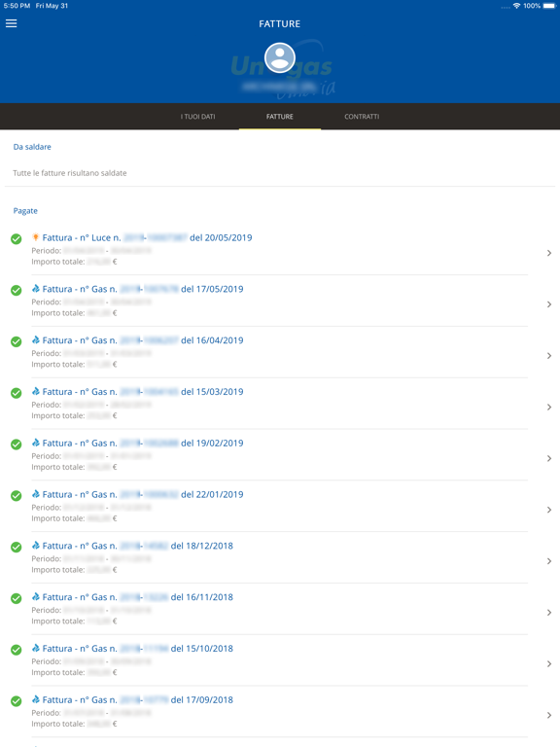
Task: Click gas flame icon on 18/12/2018 invoice
Action: pyautogui.click(x=35, y=546)
